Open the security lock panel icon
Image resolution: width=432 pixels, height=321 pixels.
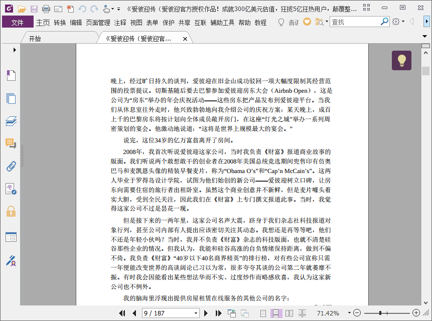[x=11, y=212]
